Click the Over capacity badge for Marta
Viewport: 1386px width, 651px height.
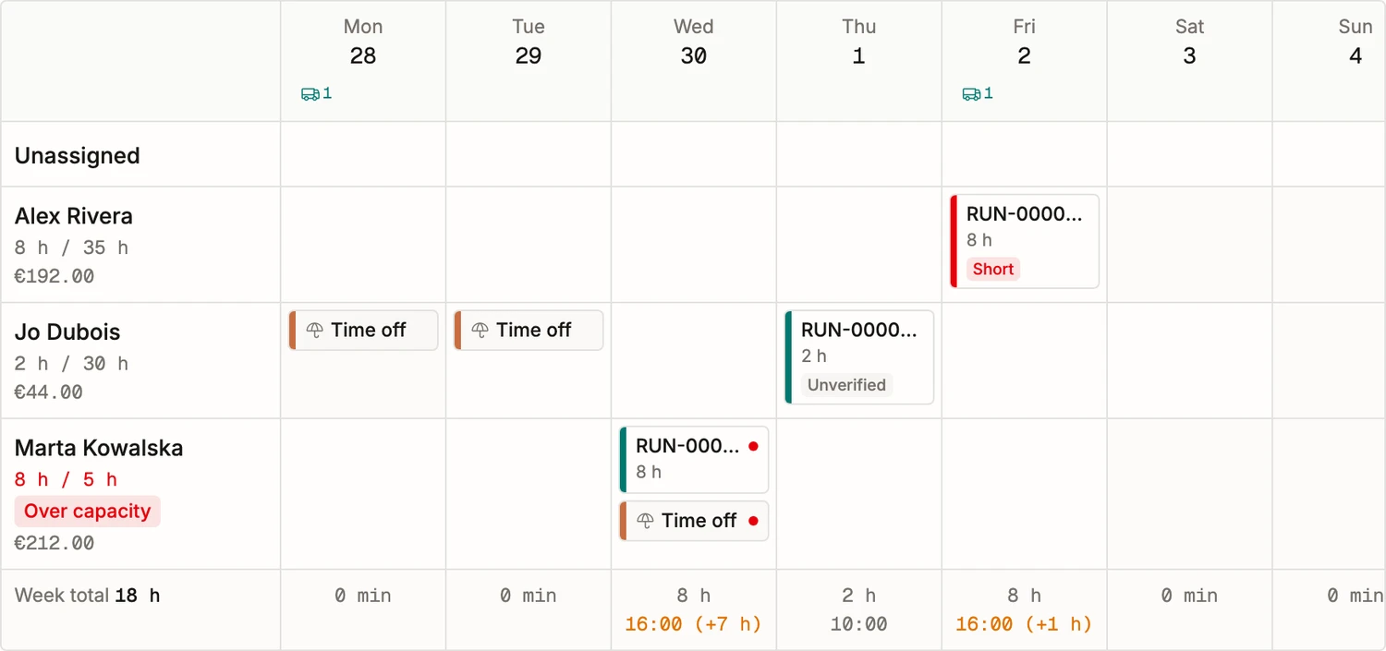pyautogui.click(x=87, y=512)
